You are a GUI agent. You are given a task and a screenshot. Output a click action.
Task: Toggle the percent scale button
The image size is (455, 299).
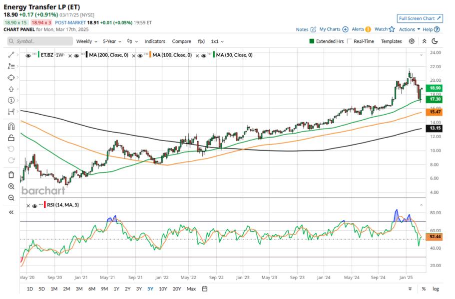[x=424, y=289]
